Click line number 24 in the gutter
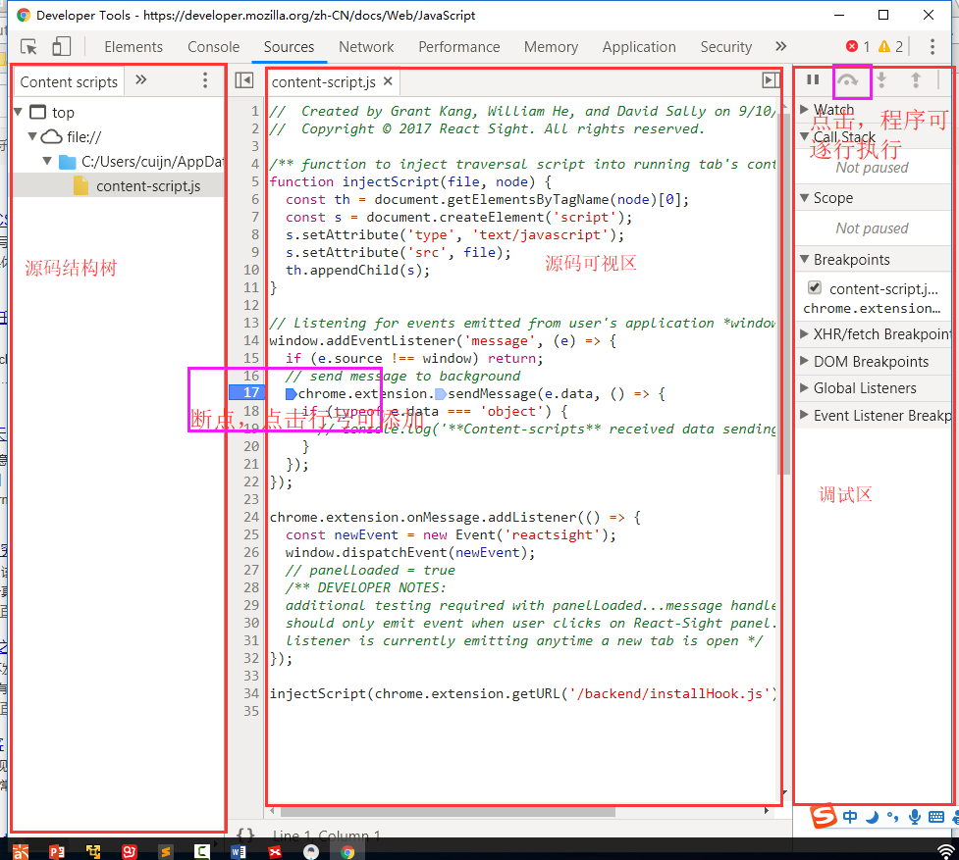Image resolution: width=959 pixels, height=860 pixels. click(x=251, y=517)
